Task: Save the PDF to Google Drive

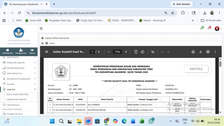Action: pos(193,52)
